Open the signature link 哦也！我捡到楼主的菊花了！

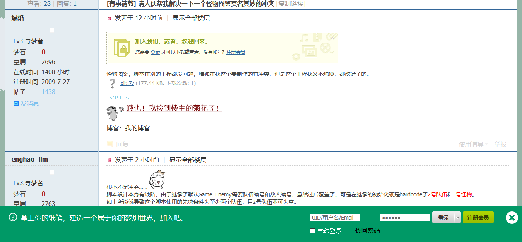pyautogui.click(x=174, y=108)
